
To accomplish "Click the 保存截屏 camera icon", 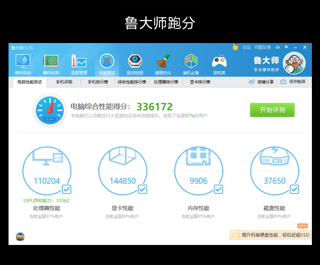I will pos(283,82).
